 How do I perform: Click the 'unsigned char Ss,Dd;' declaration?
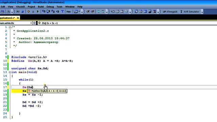(x=30, y=68)
